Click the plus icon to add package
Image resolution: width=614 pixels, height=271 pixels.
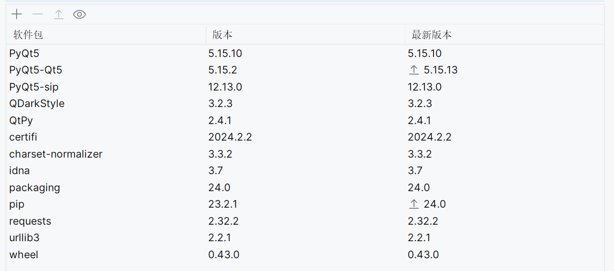pyautogui.click(x=17, y=14)
